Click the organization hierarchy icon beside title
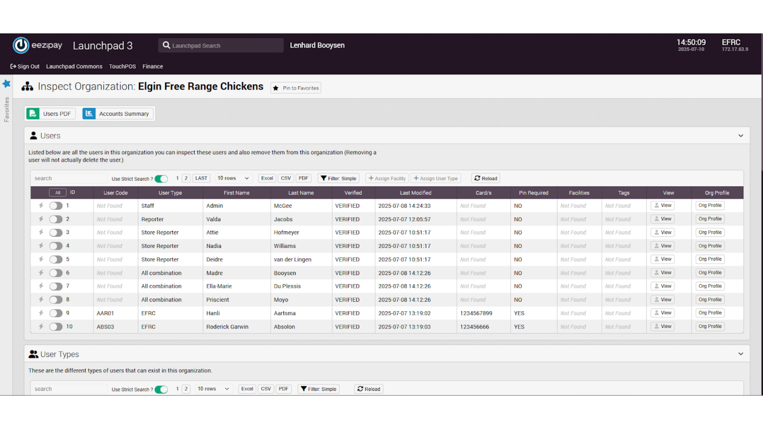Screen dimensions: 763x429 pos(27,86)
